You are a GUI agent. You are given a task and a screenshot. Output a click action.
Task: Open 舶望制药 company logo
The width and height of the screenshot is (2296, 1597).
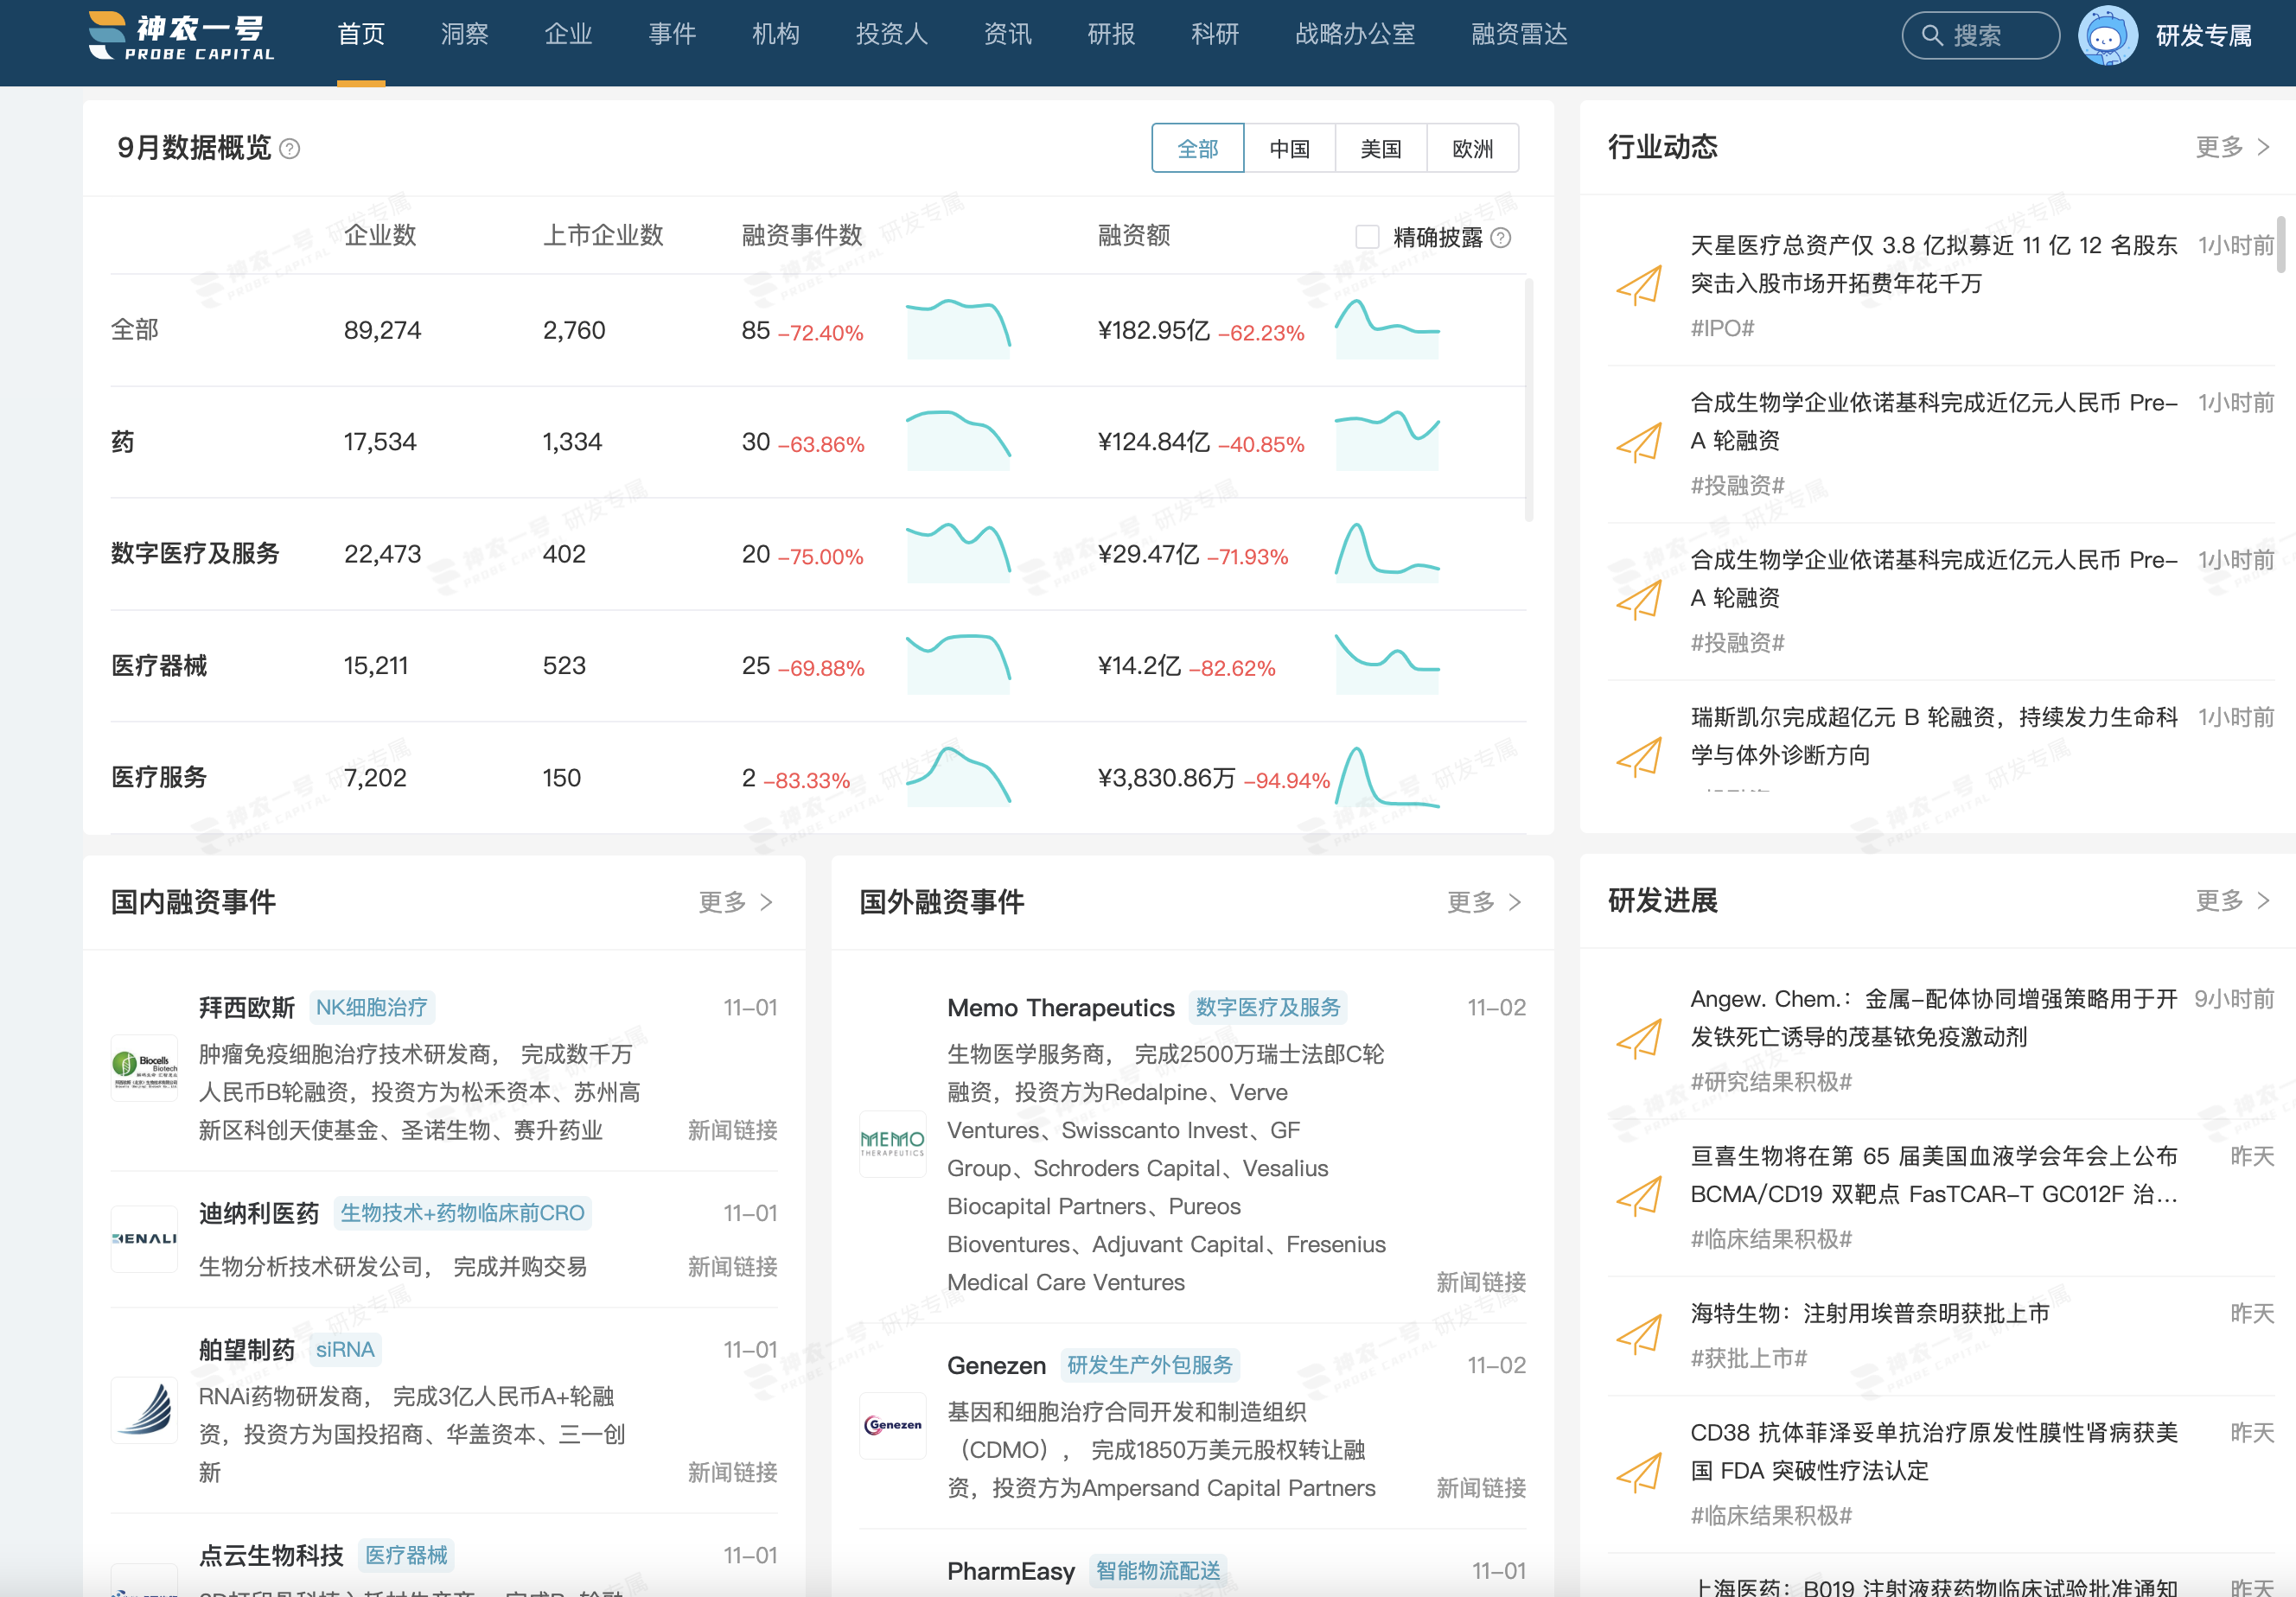coord(144,1409)
